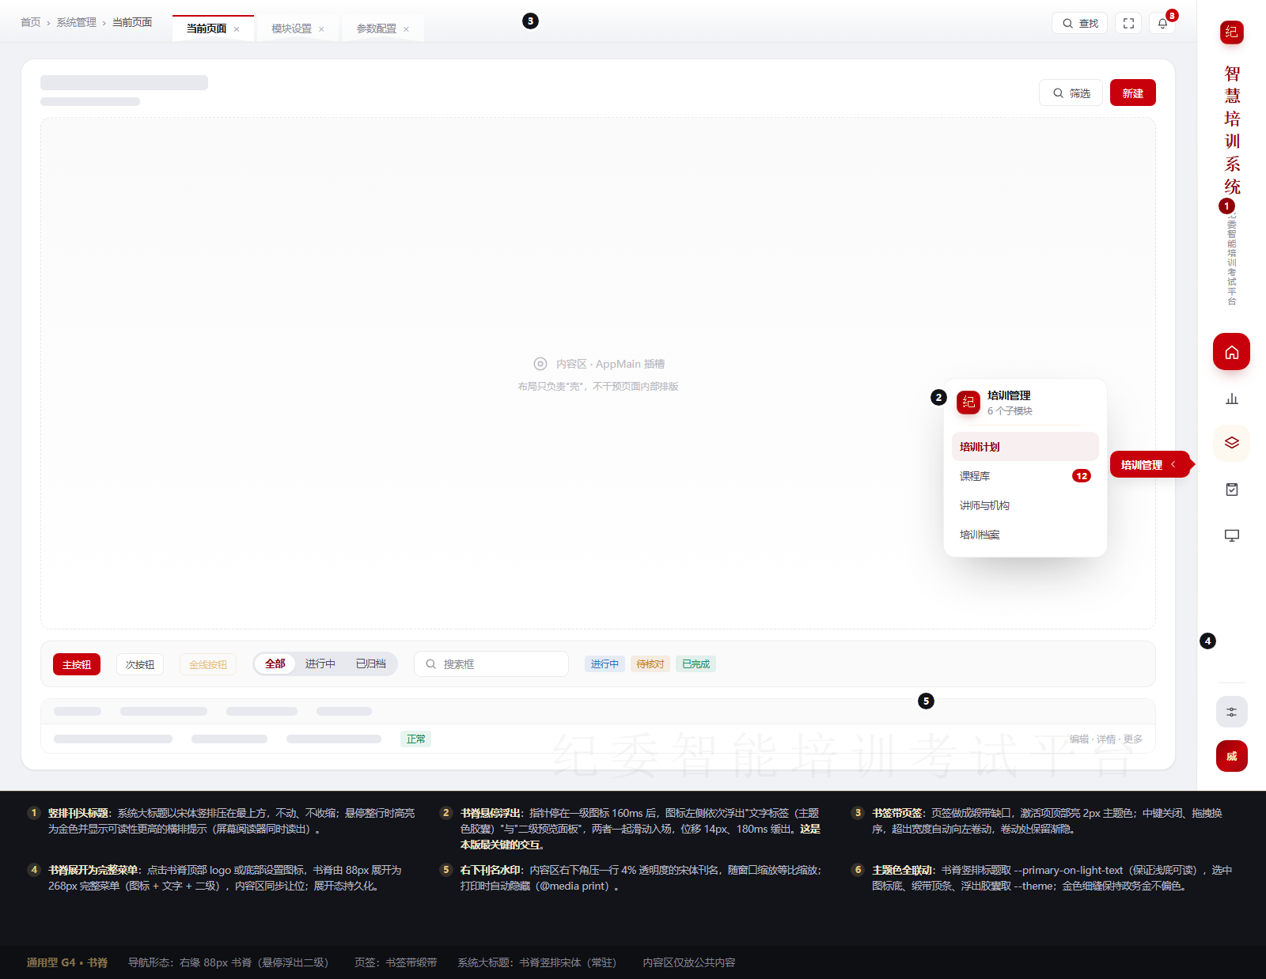Close the 模块设置 tab
1266x979 pixels.
click(321, 29)
